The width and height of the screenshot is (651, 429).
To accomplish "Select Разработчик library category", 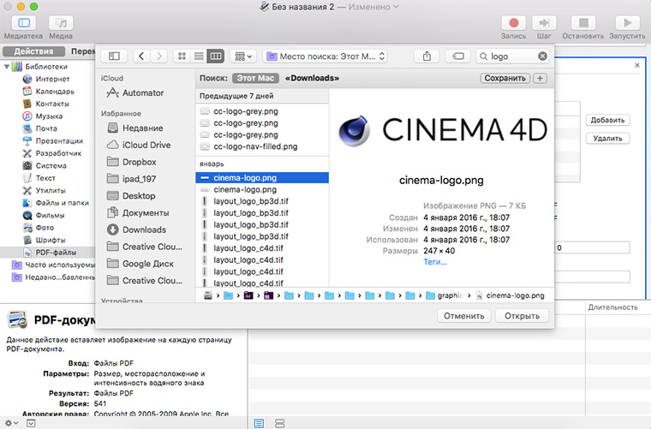I will (x=52, y=153).
